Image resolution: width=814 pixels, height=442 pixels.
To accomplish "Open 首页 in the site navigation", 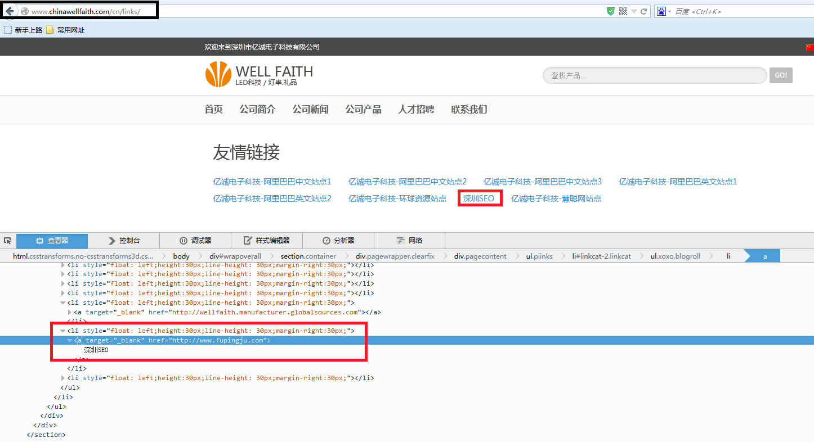I will coord(213,110).
